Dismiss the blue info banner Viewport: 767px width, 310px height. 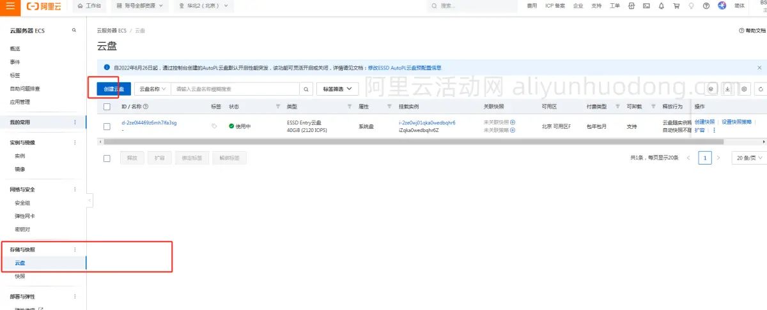[759, 67]
